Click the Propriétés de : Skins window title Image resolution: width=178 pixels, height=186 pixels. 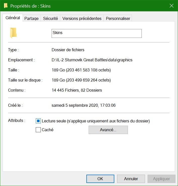[x=30, y=6]
